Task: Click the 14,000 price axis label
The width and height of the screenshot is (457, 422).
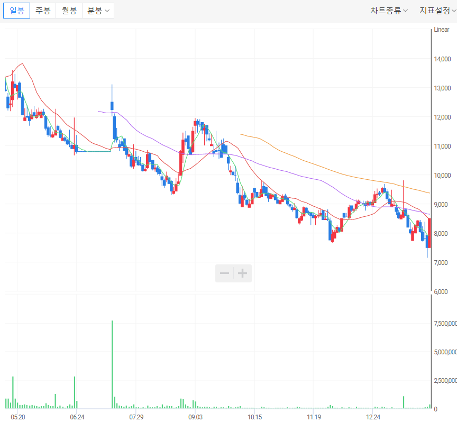Action: point(442,59)
